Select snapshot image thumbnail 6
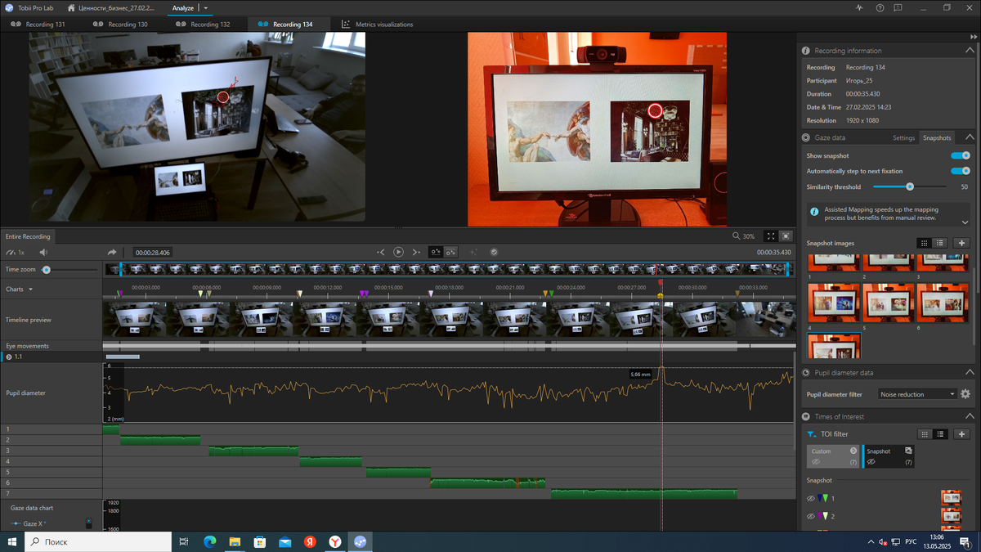Image resolution: width=981 pixels, height=552 pixels. point(943,303)
